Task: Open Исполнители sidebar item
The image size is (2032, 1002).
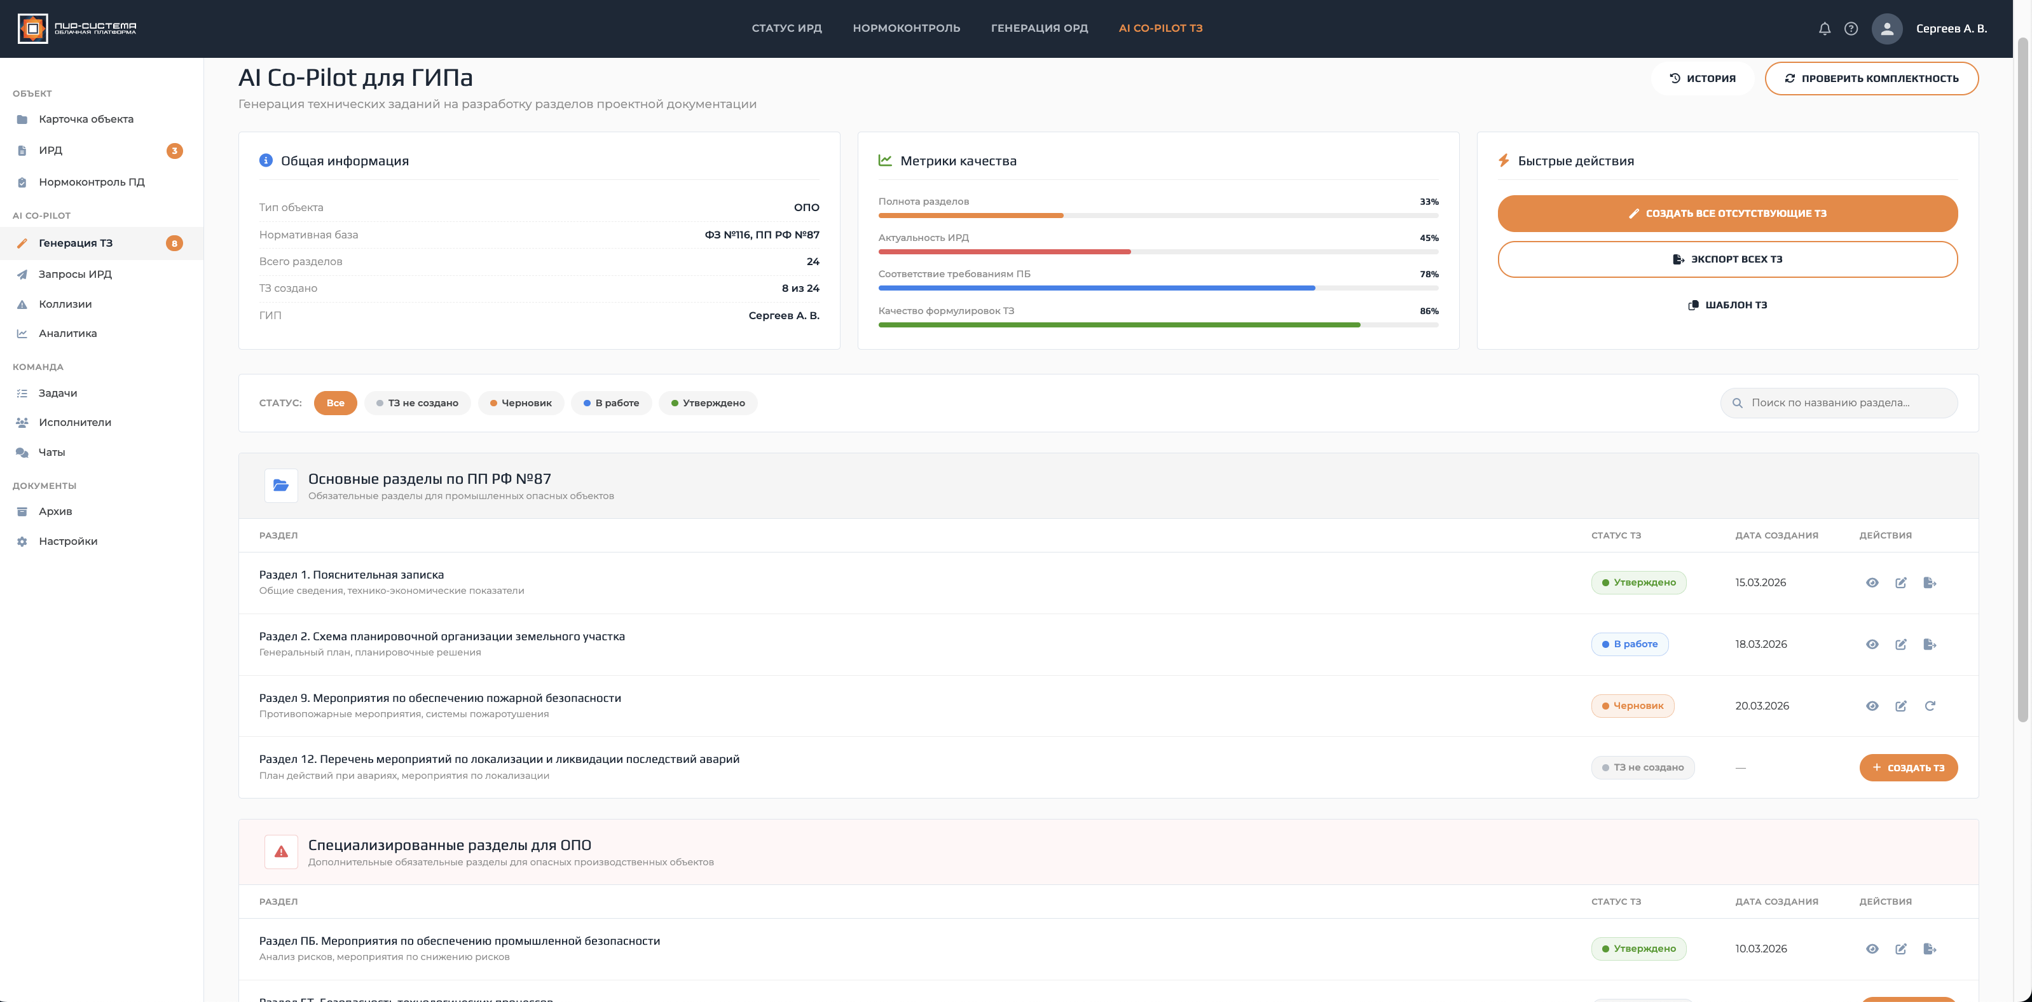Action: click(102, 422)
